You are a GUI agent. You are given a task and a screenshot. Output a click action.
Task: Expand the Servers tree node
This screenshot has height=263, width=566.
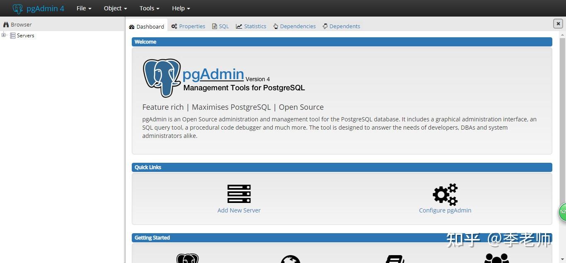(x=4, y=35)
